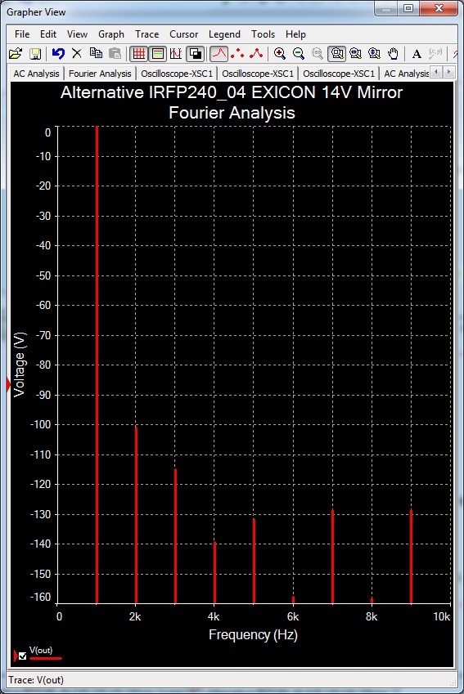Viewport: 464px width, 694px height.
Task: Minimize the Grapher View window
Action: tap(386, 8)
